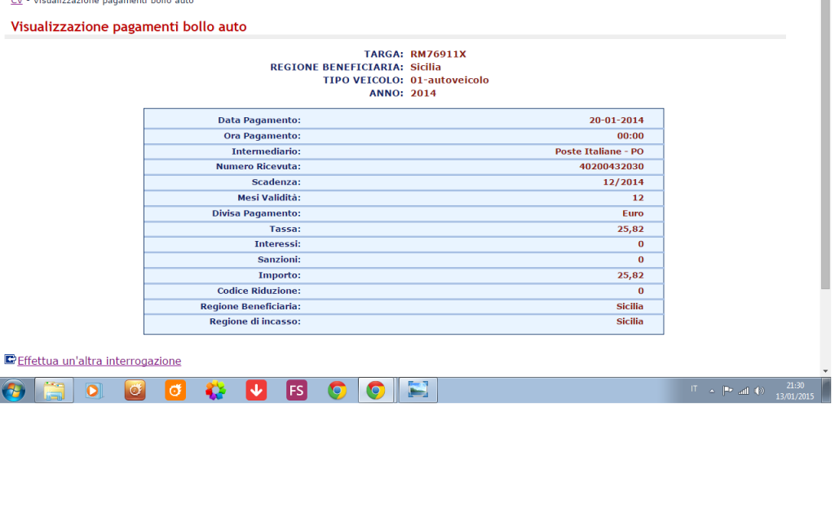Show hidden system tray icons
Viewport: 835px width, 521px height.
(x=711, y=391)
